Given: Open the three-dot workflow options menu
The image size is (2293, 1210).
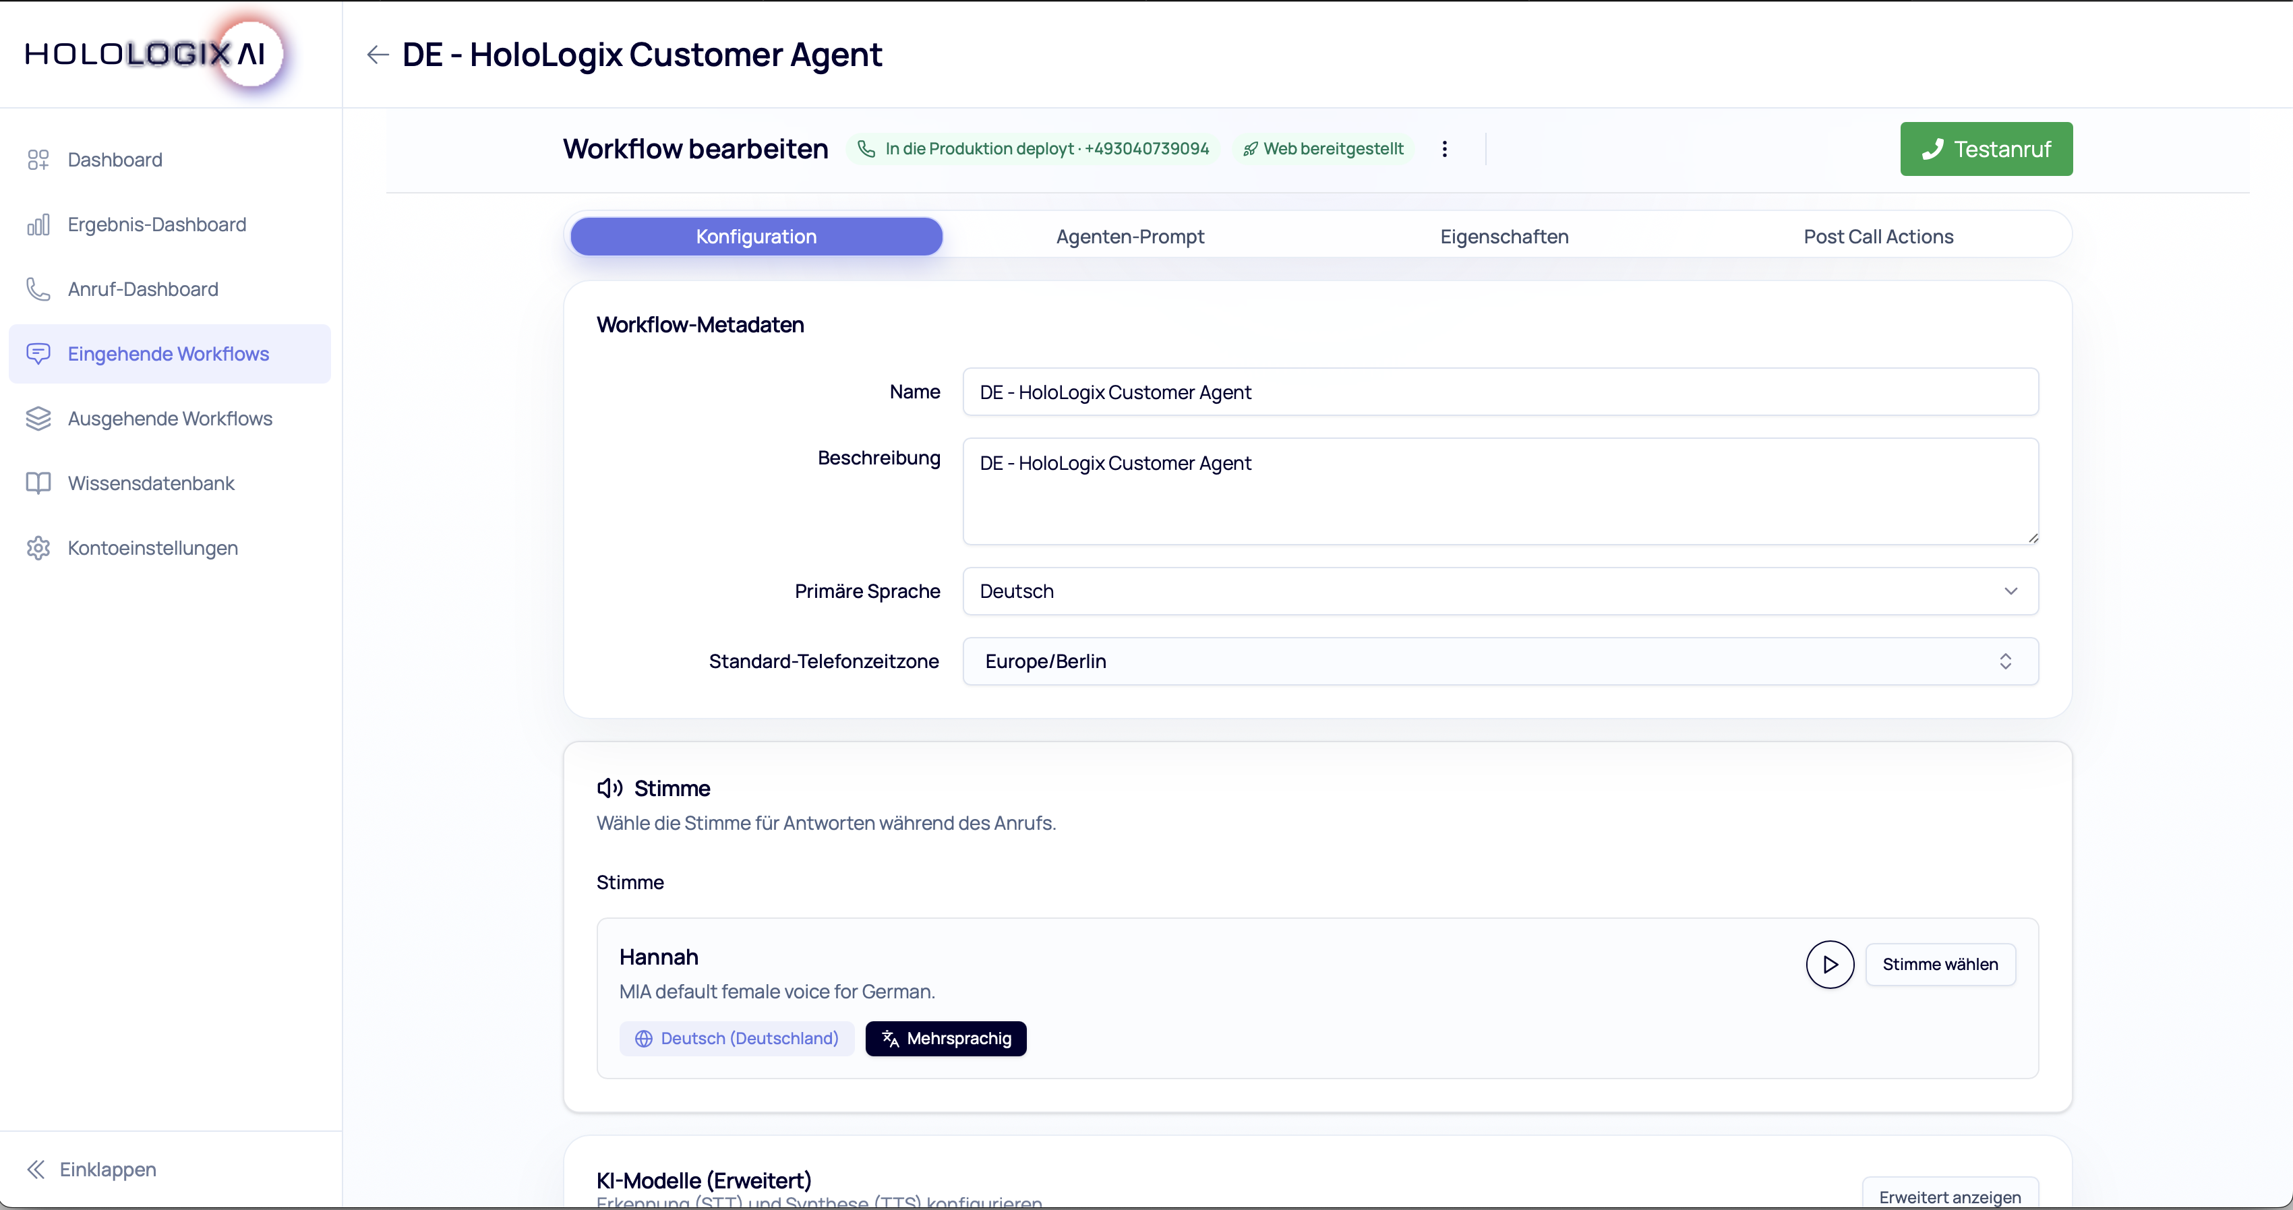Looking at the screenshot, I should [x=1443, y=148].
